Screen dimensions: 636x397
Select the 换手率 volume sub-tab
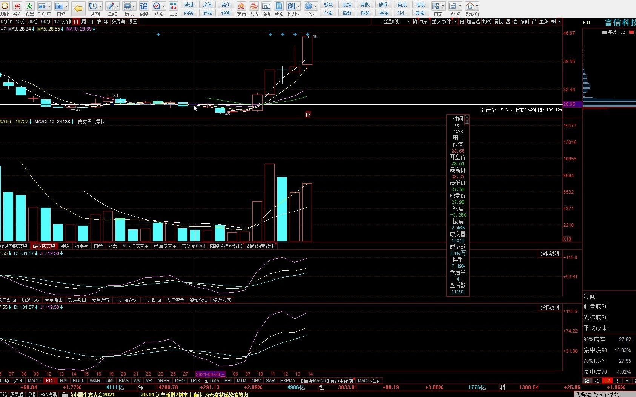pos(81,246)
